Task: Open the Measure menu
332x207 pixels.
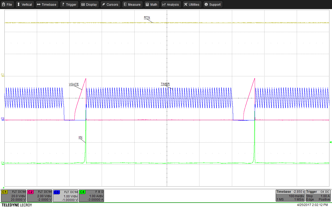Action: 132,4
